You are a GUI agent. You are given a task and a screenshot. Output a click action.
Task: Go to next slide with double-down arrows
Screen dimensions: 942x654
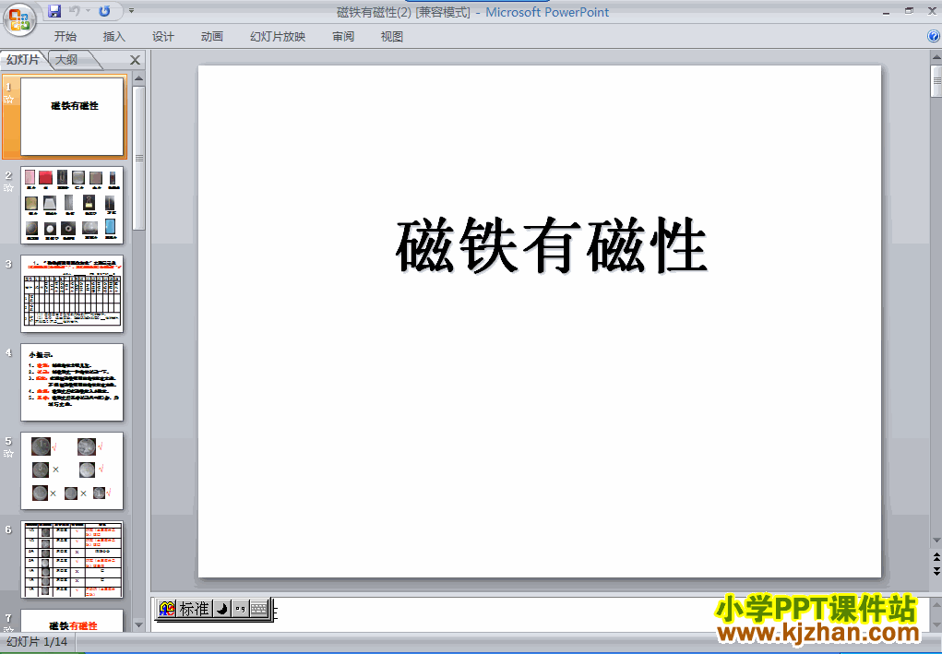[936, 571]
